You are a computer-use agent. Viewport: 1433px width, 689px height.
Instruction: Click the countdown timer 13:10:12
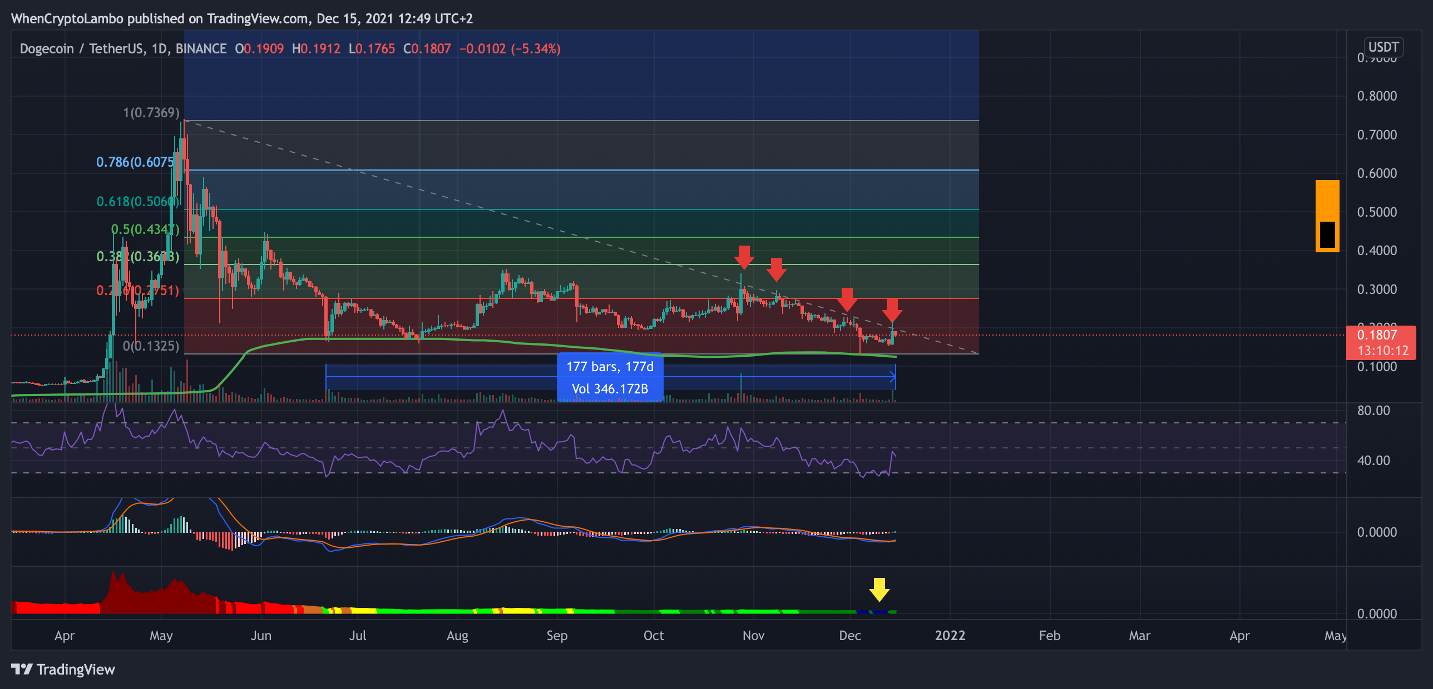tap(1383, 351)
